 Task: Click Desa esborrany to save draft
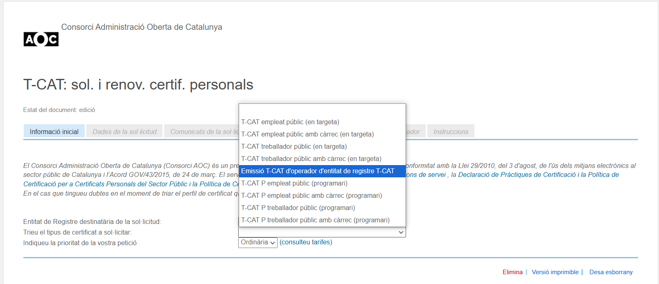click(x=611, y=272)
